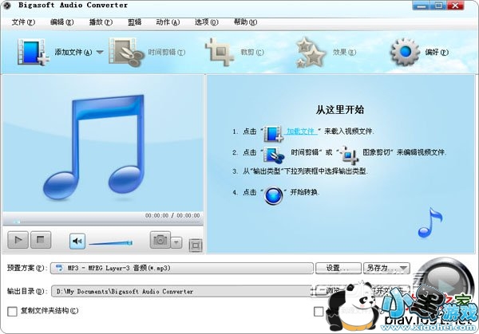Expand the snapshot dropdown arrow
479x334 pixels.
(176, 243)
